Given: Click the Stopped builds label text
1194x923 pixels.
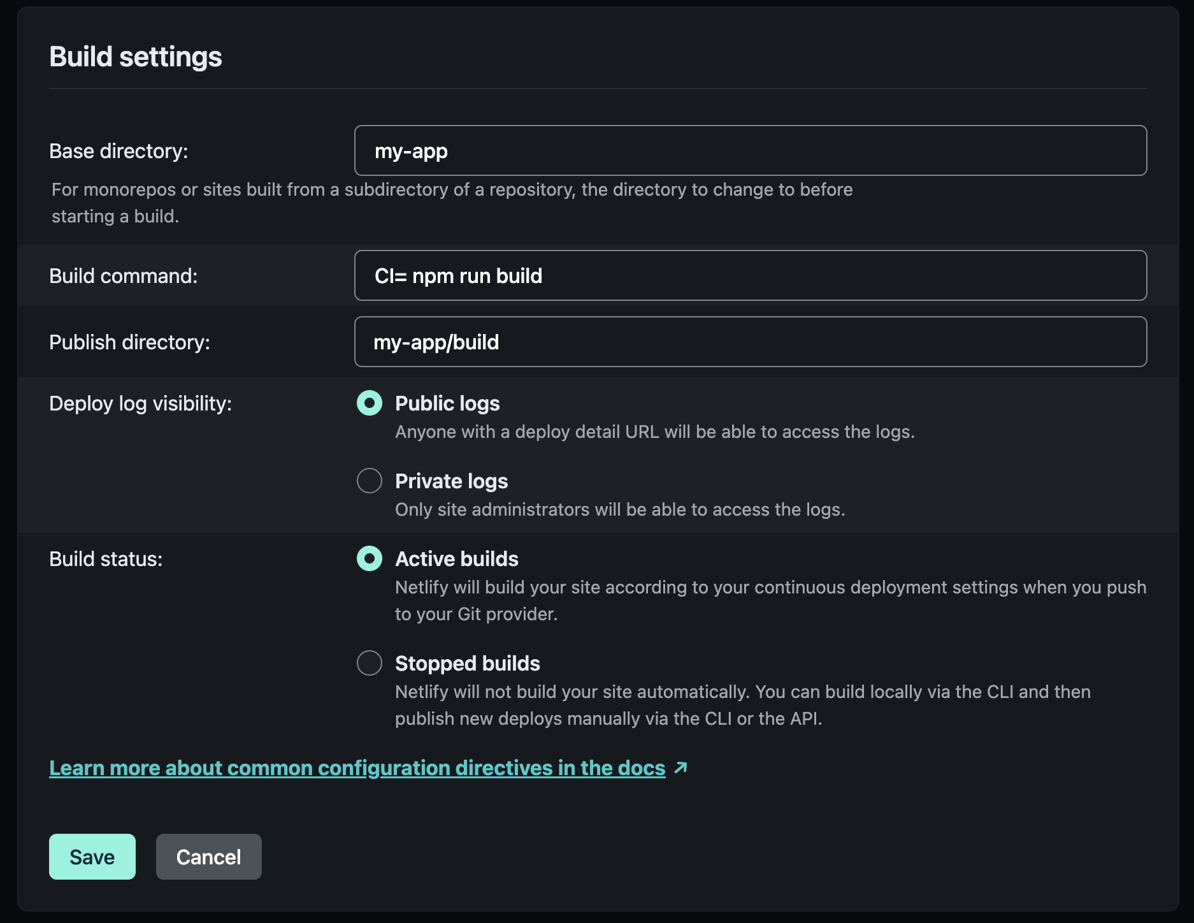Looking at the screenshot, I should tap(468, 664).
